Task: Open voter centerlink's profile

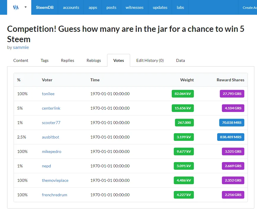Action: point(51,108)
